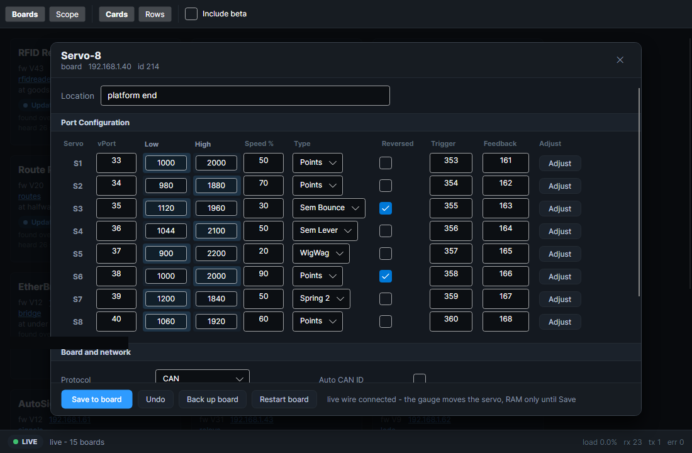
Task: Click Adjust for servo S4
Action: [560, 232]
